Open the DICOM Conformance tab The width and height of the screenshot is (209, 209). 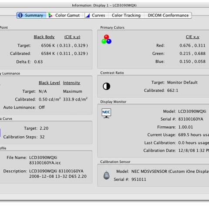click(168, 15)
